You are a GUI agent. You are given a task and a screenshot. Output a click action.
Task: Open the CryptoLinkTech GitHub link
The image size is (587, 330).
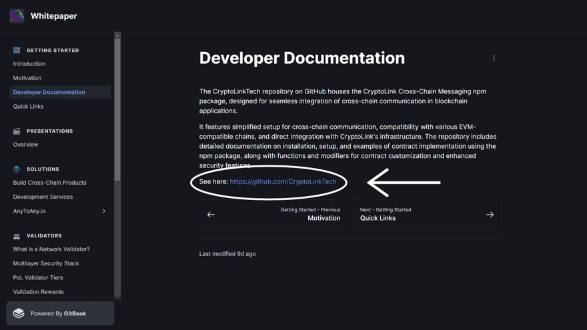click(x=283, y=181)
